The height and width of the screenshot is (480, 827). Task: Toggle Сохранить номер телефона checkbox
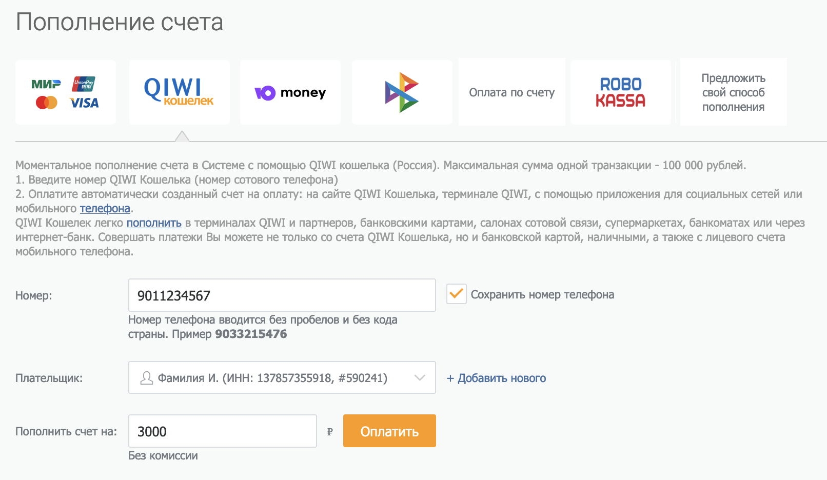(x=456, y=294)
